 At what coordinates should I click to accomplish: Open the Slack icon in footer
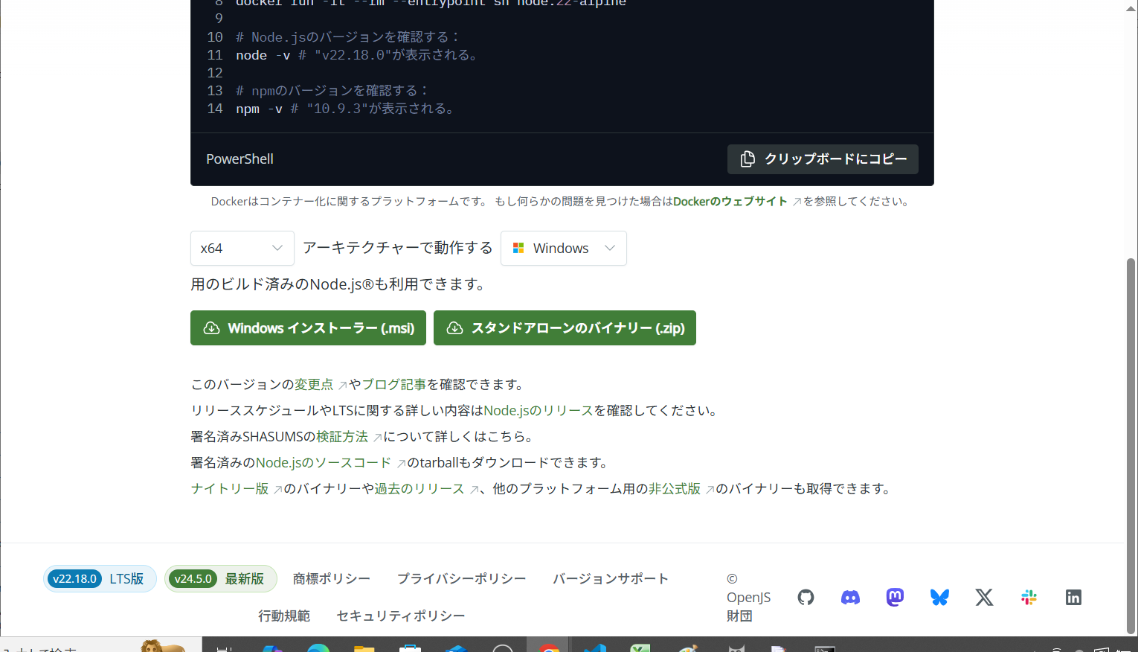tap(1029, 597)
